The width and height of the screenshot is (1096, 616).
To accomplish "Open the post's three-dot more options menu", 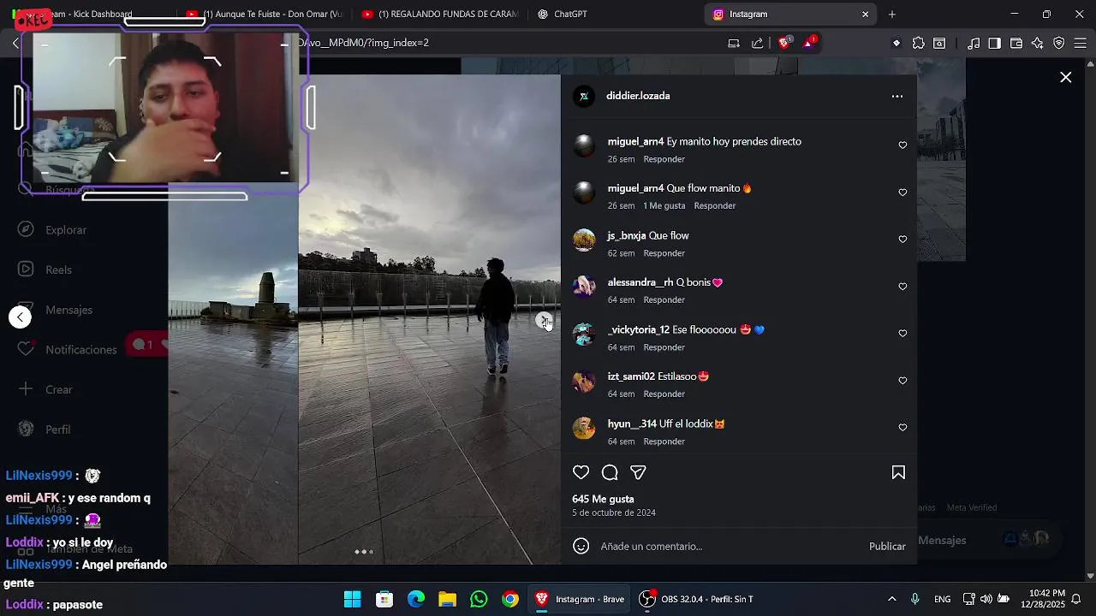I will [897, 96].
